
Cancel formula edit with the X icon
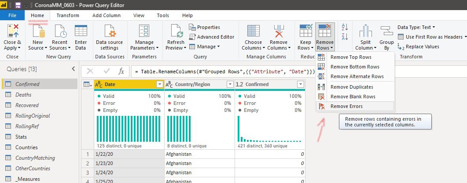tap(90, 71)
